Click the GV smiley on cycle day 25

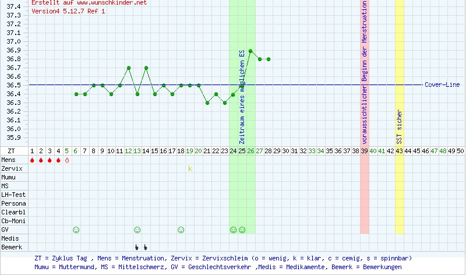[233, 230]
